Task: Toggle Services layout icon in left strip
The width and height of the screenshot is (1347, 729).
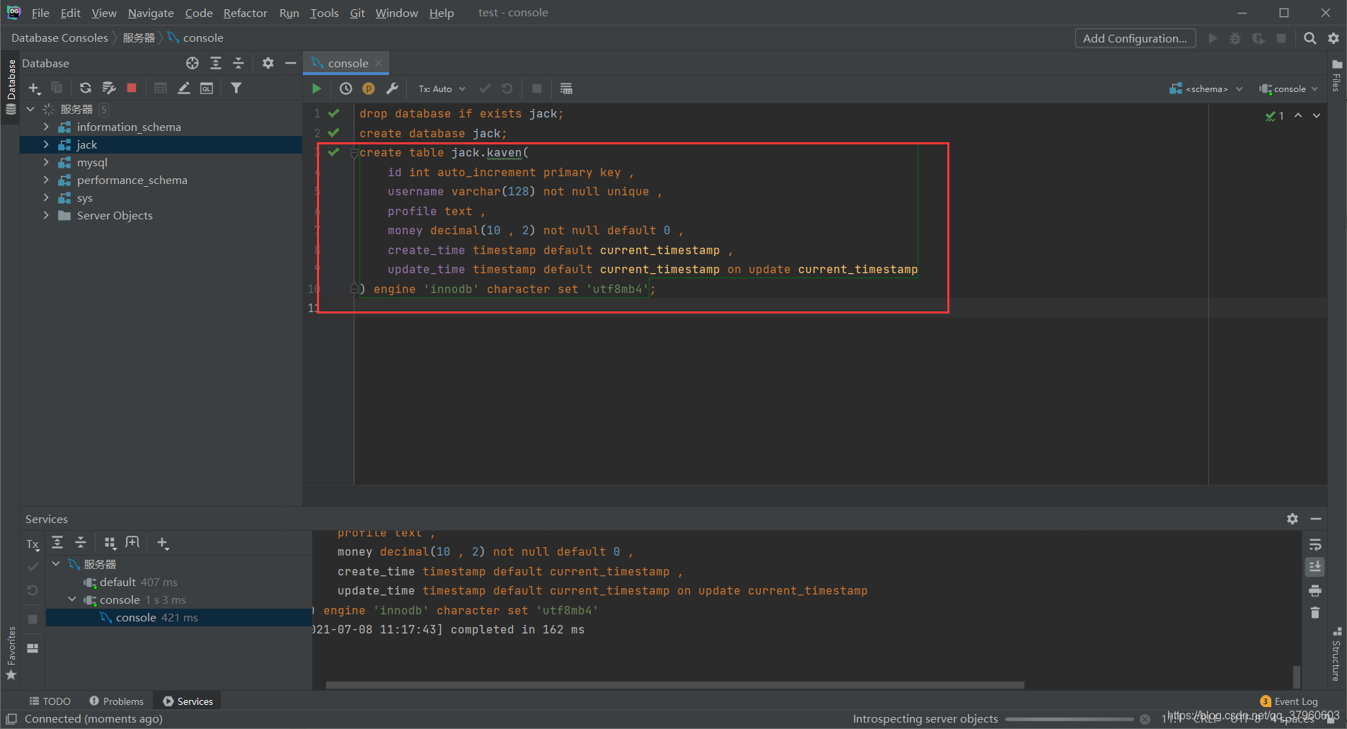Action: point(33,648)
